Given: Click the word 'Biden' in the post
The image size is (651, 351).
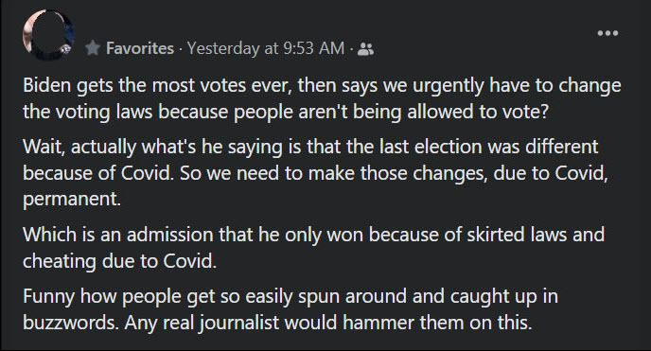Looking at the screenshot, I should click(46, 85).
